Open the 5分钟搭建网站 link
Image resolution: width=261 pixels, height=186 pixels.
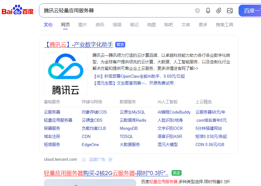[209, 128]
